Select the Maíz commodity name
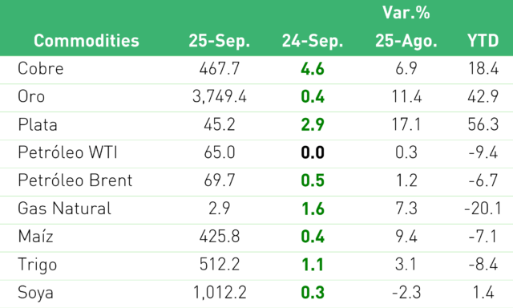Viewport: 513px width, 308px height. [35, 237]
